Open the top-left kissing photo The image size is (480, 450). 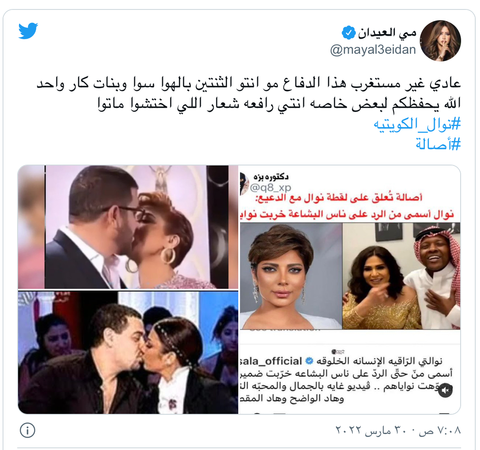coord(128,227)
